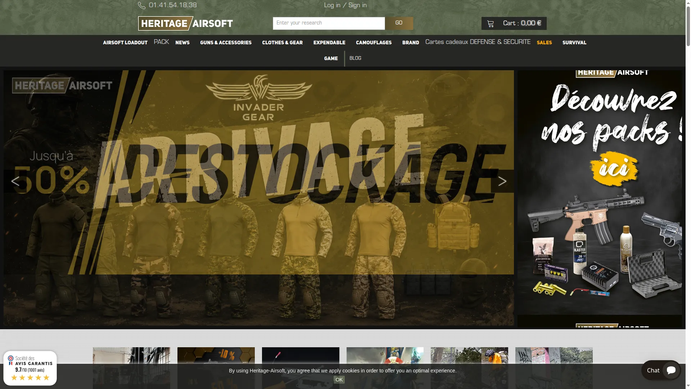Open the AIRSOFT LOADOUT menu

click(125, 43)
